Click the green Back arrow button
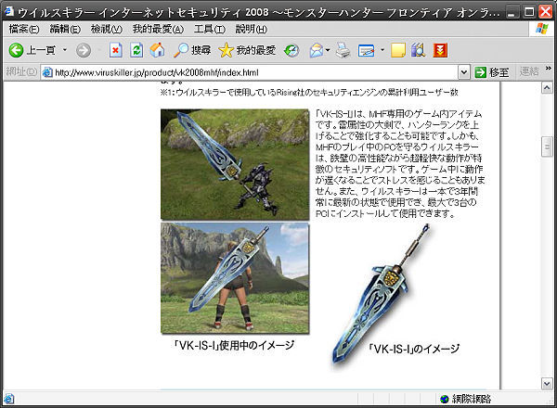 (x=16, y=50)
